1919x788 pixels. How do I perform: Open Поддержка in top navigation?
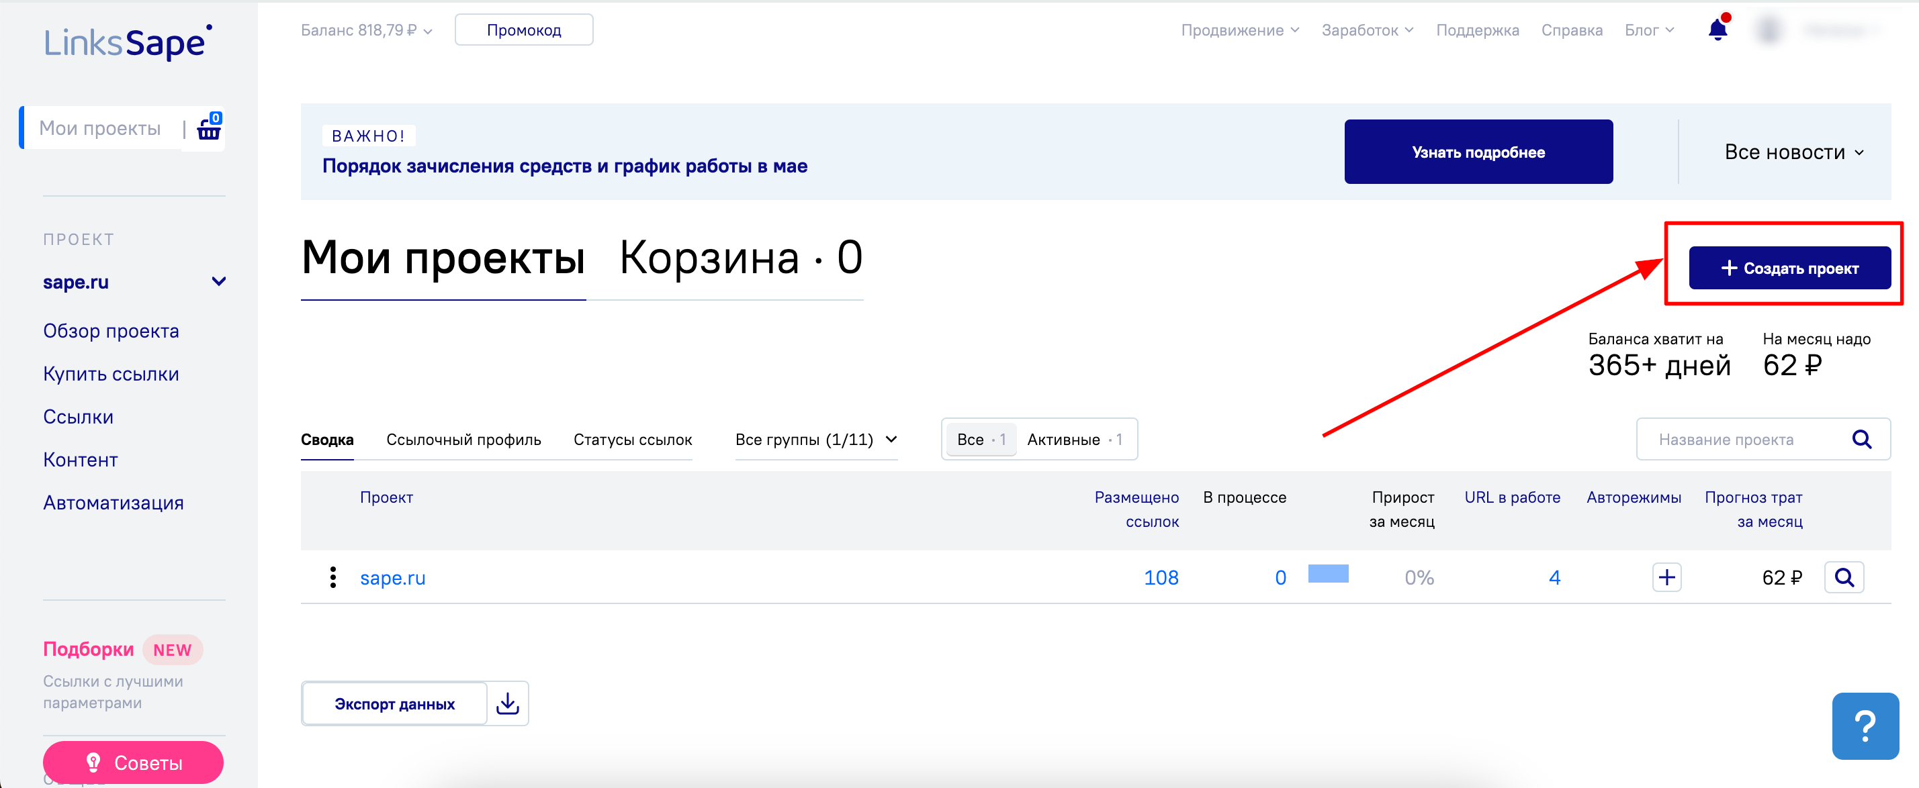[x=1477, y=30]
